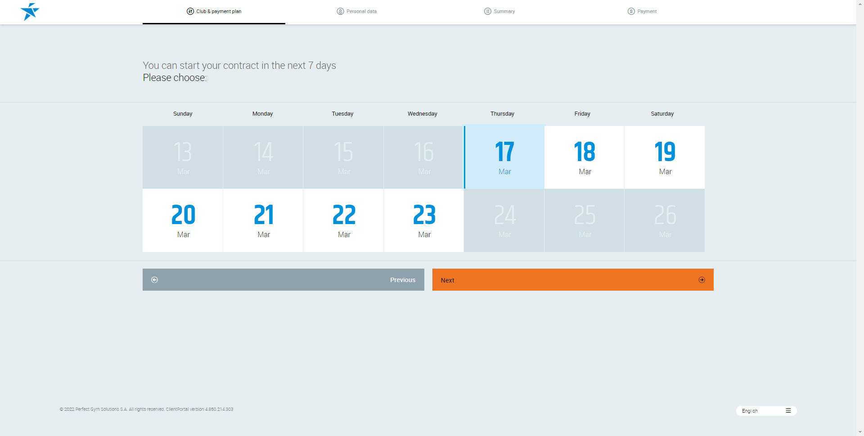Click the blue star logo
The width and height of the screenshot is (864, 436).
click(30, 12)
